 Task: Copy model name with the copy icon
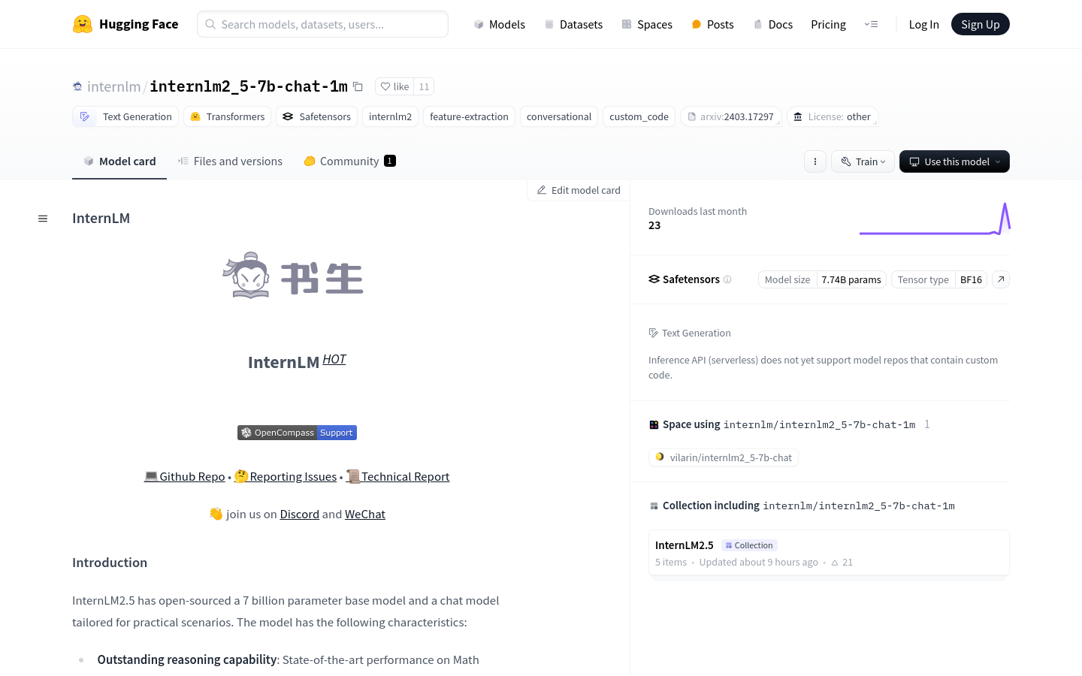point(358,87)
